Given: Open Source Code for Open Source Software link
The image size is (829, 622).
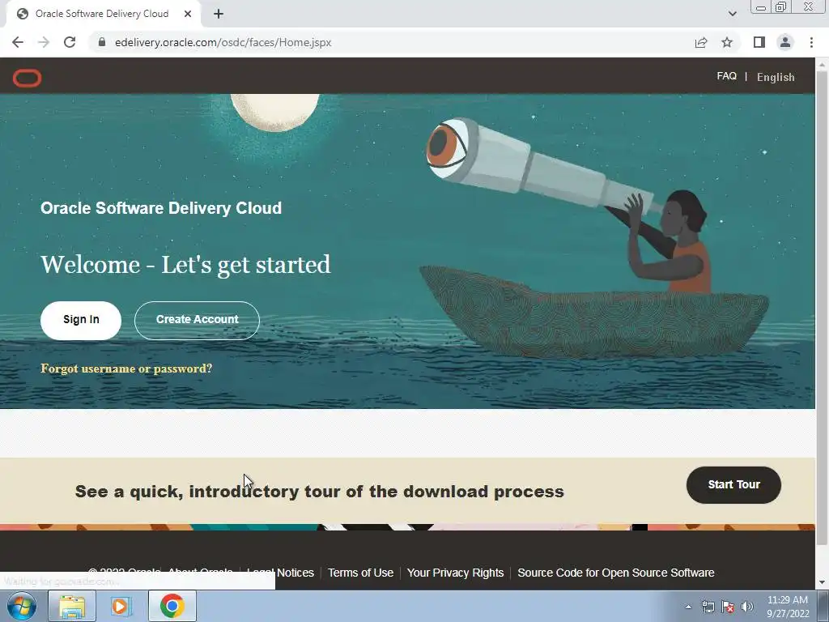Looking at the screenshot, I should click(616, 573).
